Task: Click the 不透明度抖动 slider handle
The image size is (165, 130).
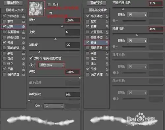Action: point(123,9)
